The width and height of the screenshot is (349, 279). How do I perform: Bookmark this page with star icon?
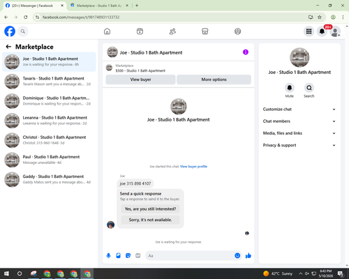point(320,17)
